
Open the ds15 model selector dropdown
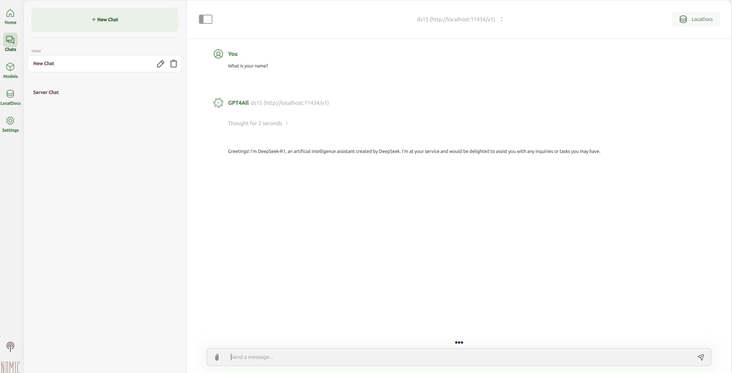click(x=460, y=19)
